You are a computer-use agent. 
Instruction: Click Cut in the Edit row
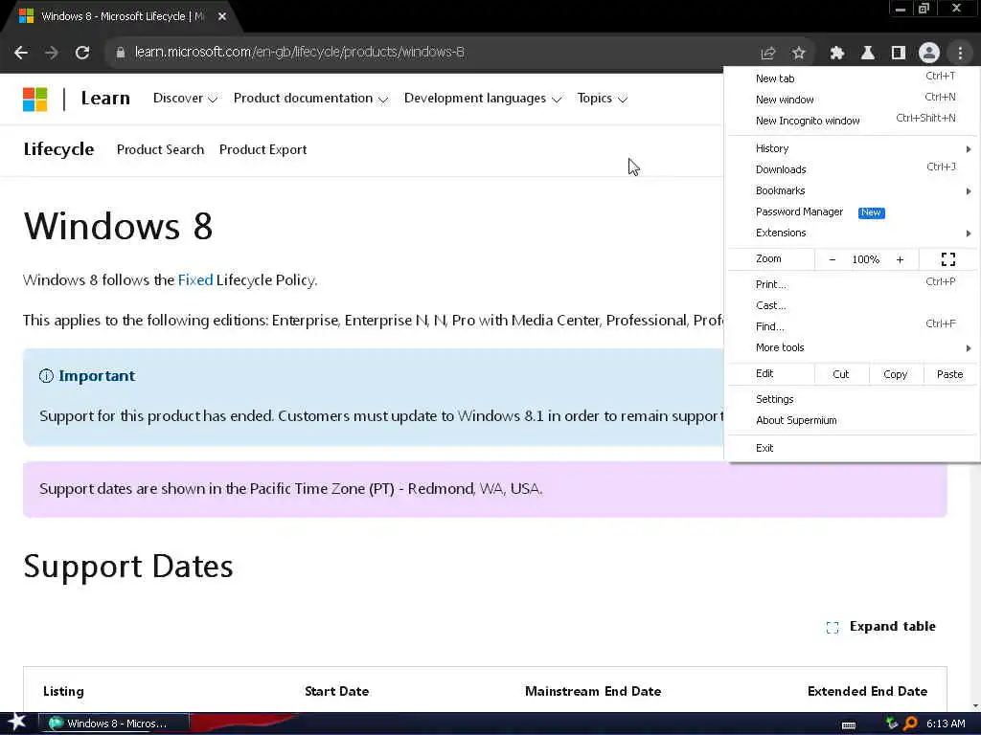(841, 374)
